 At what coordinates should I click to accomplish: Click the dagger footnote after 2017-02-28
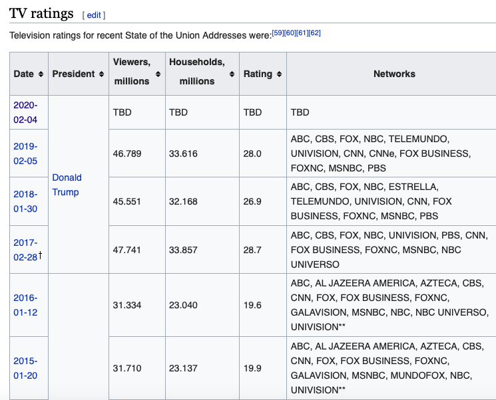click(40, 254)
